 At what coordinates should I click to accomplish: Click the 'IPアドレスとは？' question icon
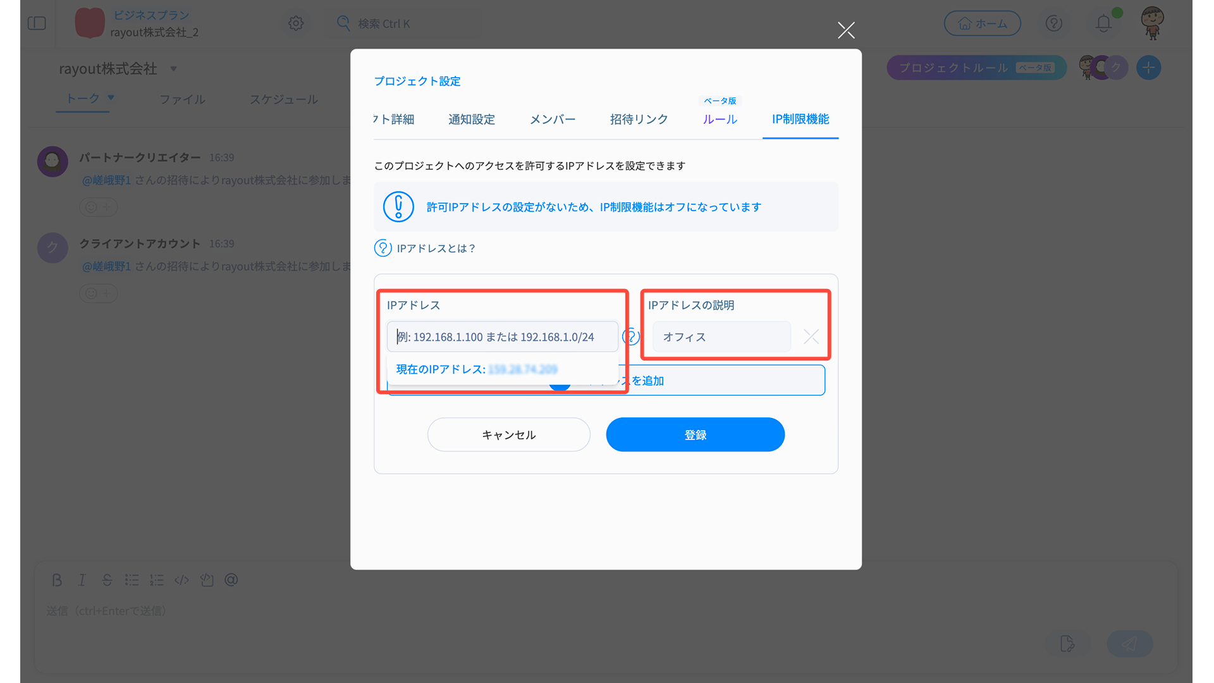pos(383,248)
